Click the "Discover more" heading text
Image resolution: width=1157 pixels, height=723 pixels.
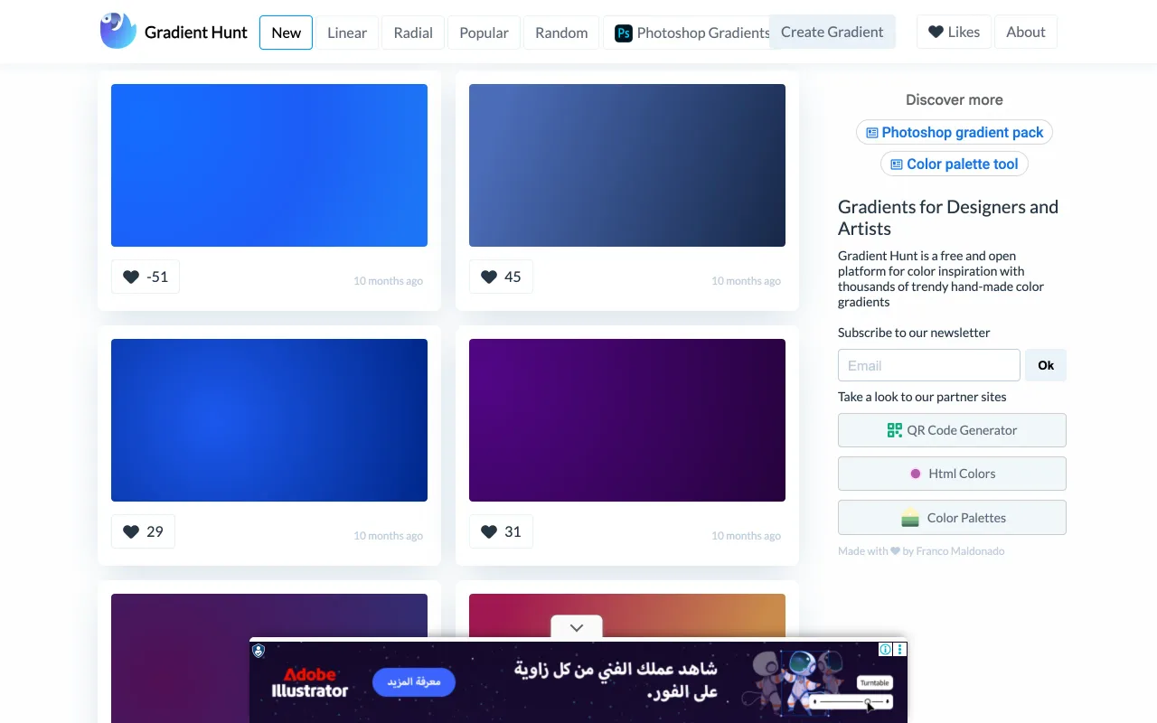[955, 100]
